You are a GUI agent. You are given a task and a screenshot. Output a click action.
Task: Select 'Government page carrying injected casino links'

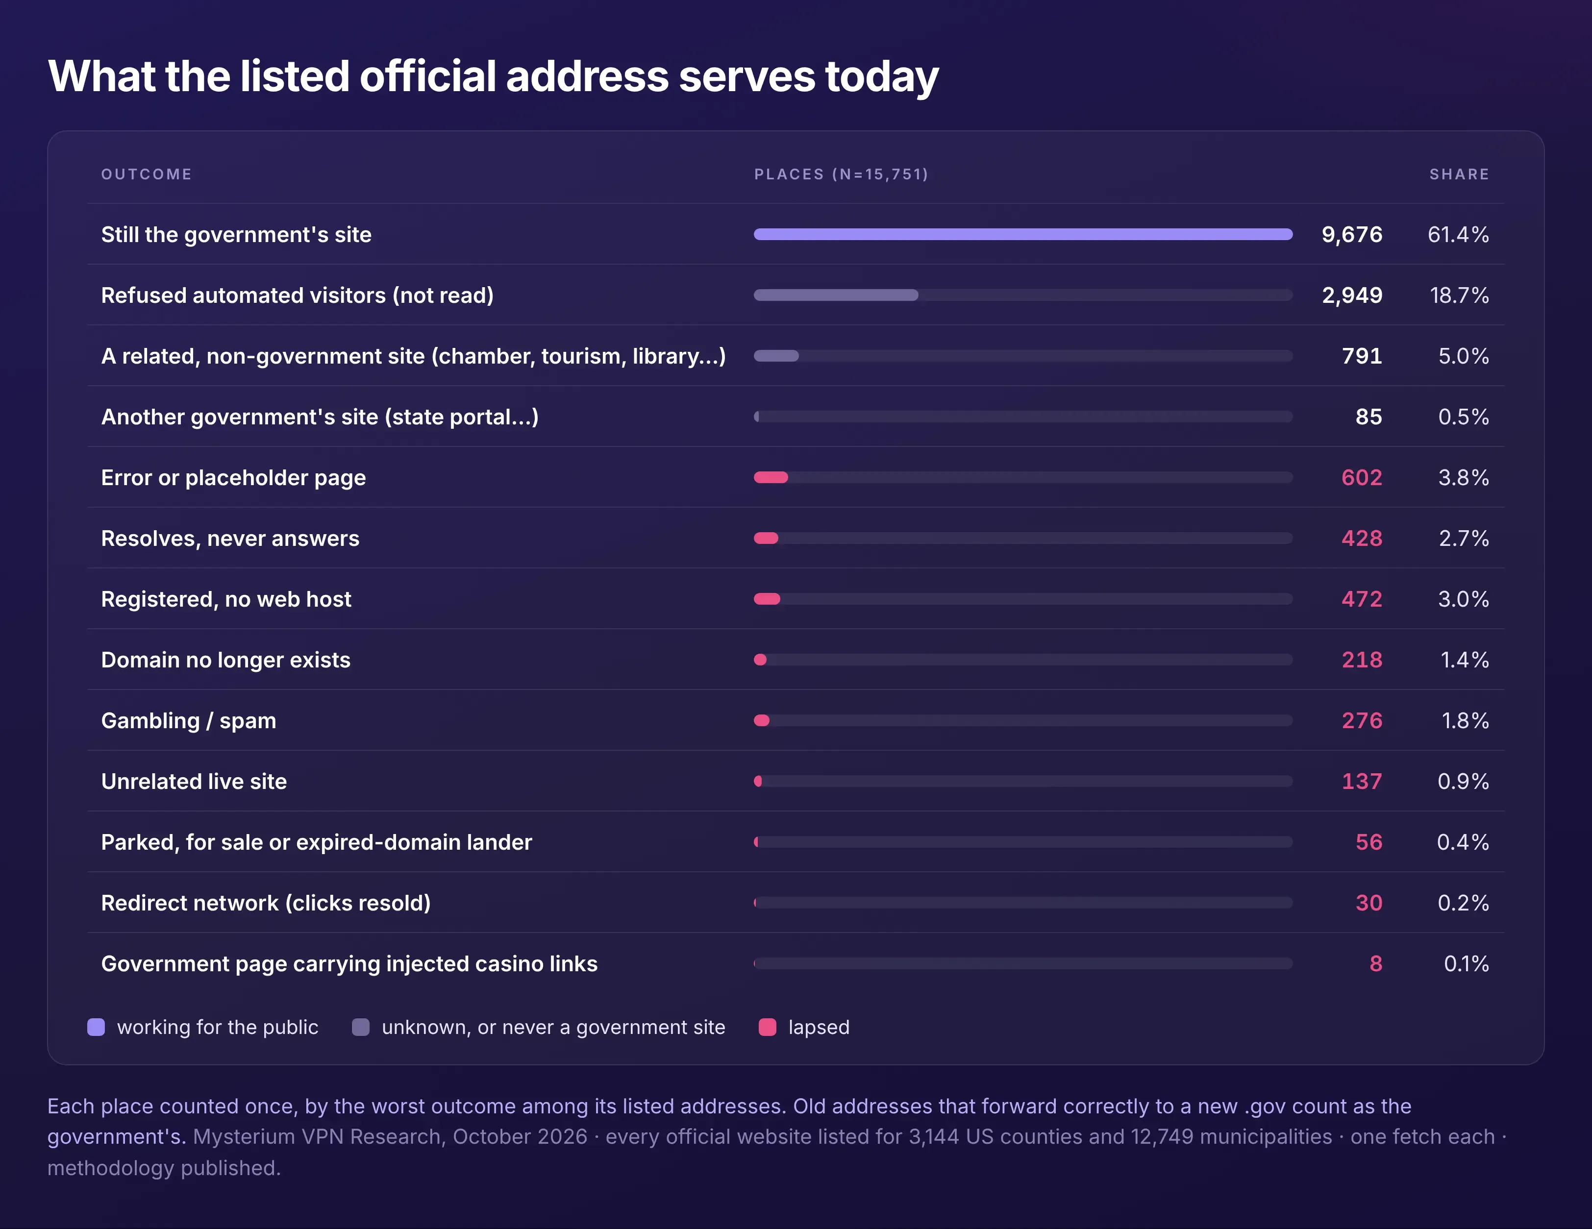coord(349,964)
